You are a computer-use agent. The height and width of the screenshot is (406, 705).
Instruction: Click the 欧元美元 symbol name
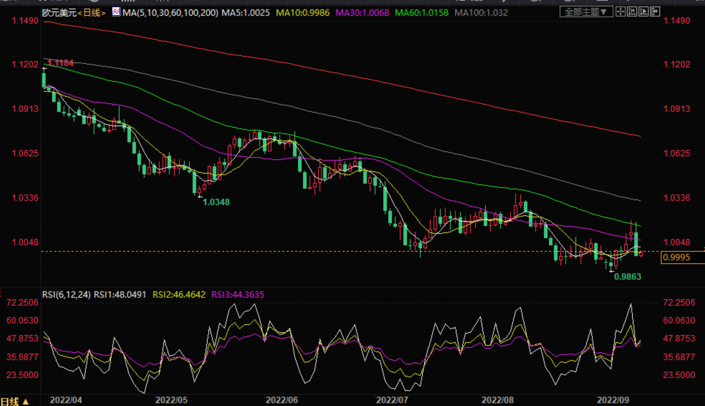pos(59,13)
